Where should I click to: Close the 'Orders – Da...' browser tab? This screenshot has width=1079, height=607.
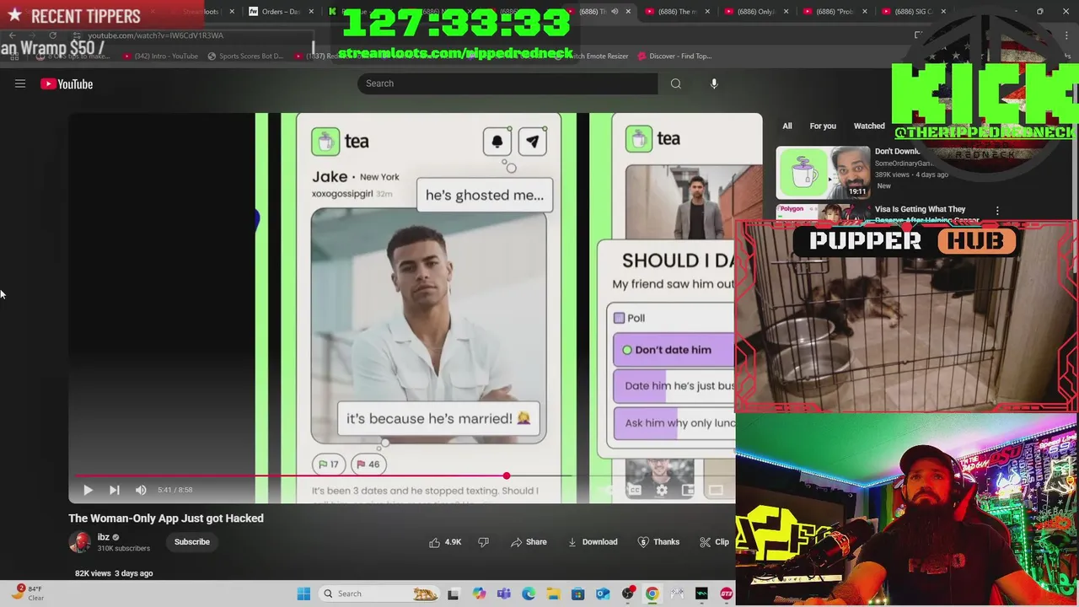click(311, 12)
